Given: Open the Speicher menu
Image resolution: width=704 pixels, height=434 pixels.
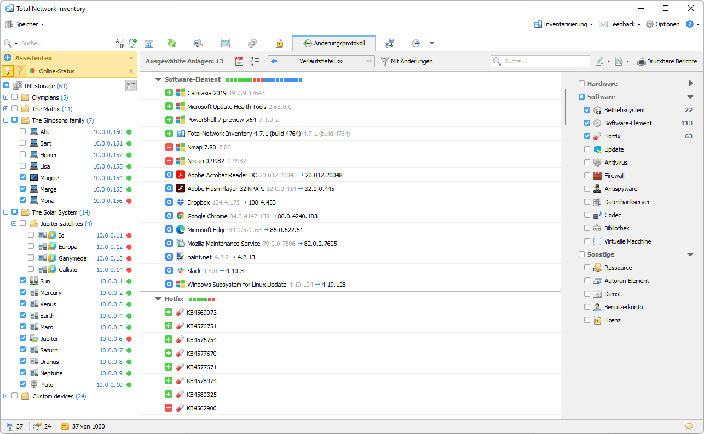Looking at the screenshot, I should click(x=25, y=24).
